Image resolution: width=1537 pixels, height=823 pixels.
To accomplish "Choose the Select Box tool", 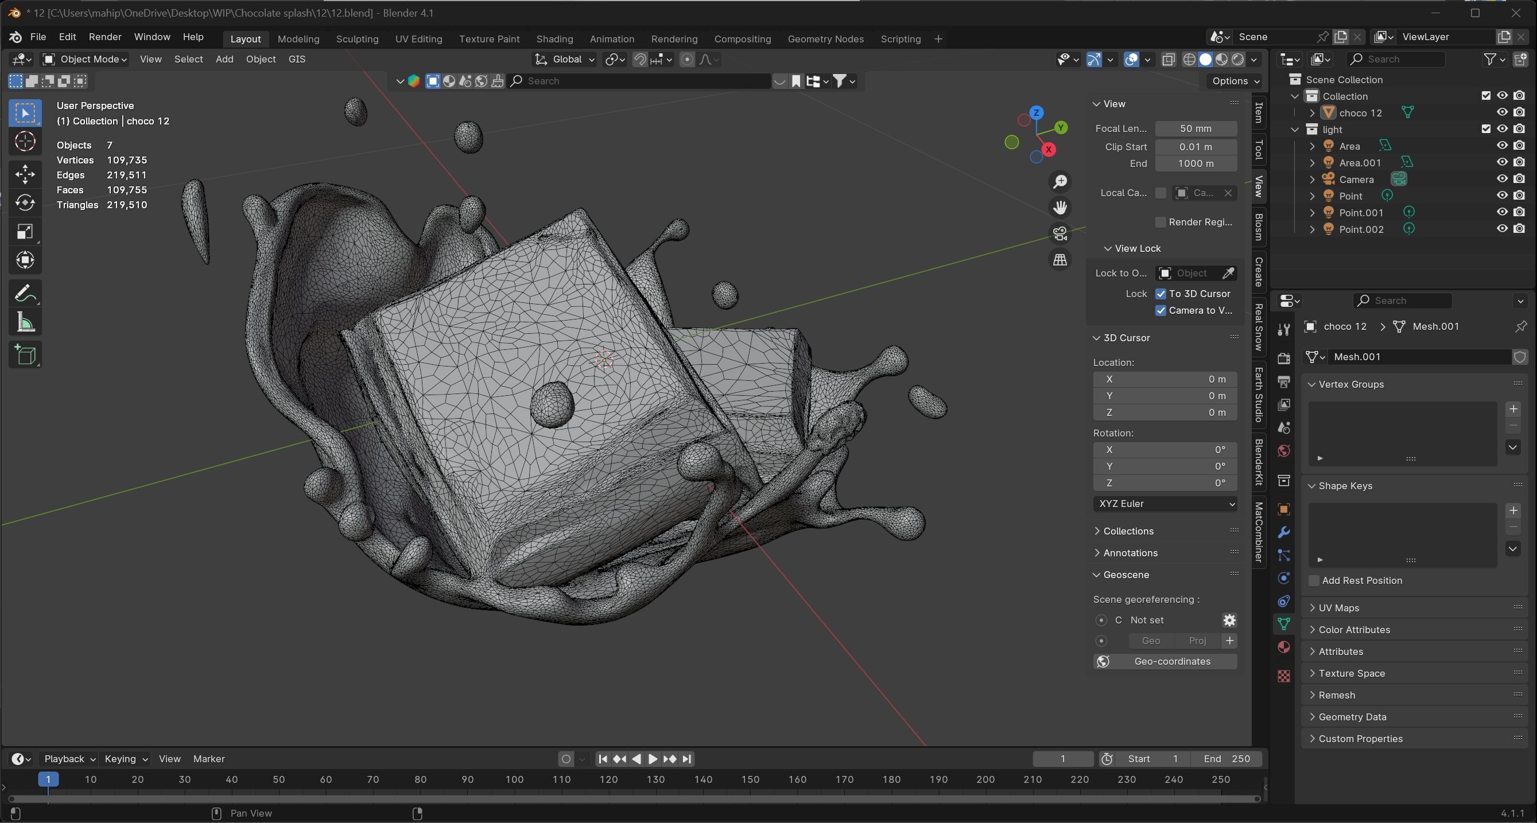I will coord(25,114).
